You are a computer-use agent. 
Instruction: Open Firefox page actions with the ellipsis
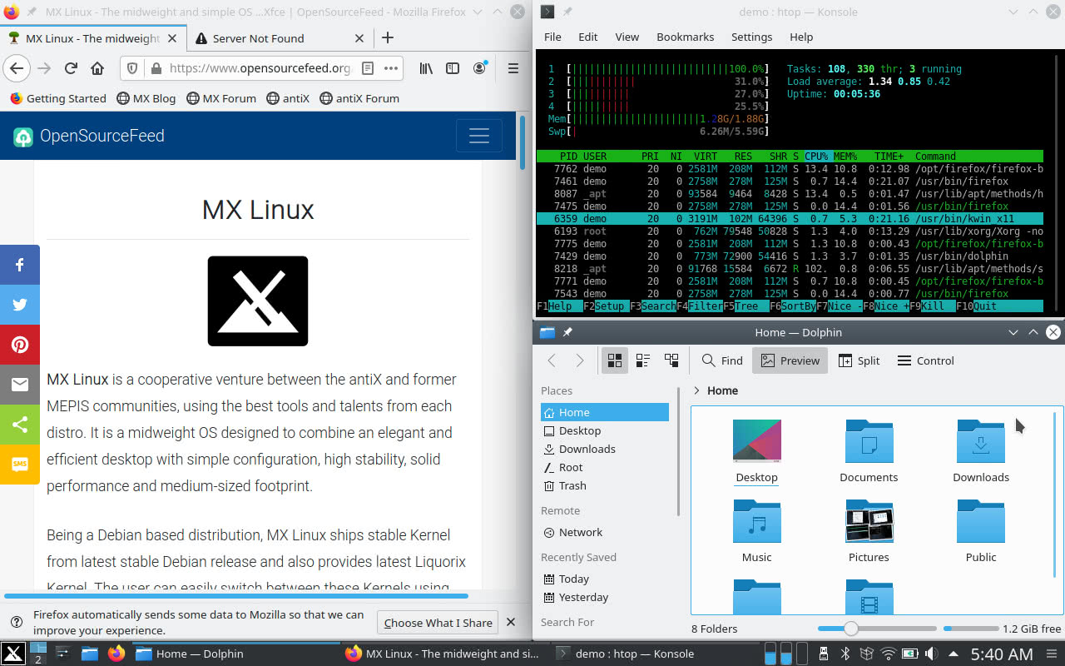coord(390,68)
